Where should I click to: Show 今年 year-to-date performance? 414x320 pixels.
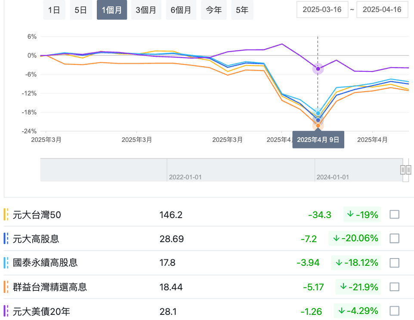213,10
